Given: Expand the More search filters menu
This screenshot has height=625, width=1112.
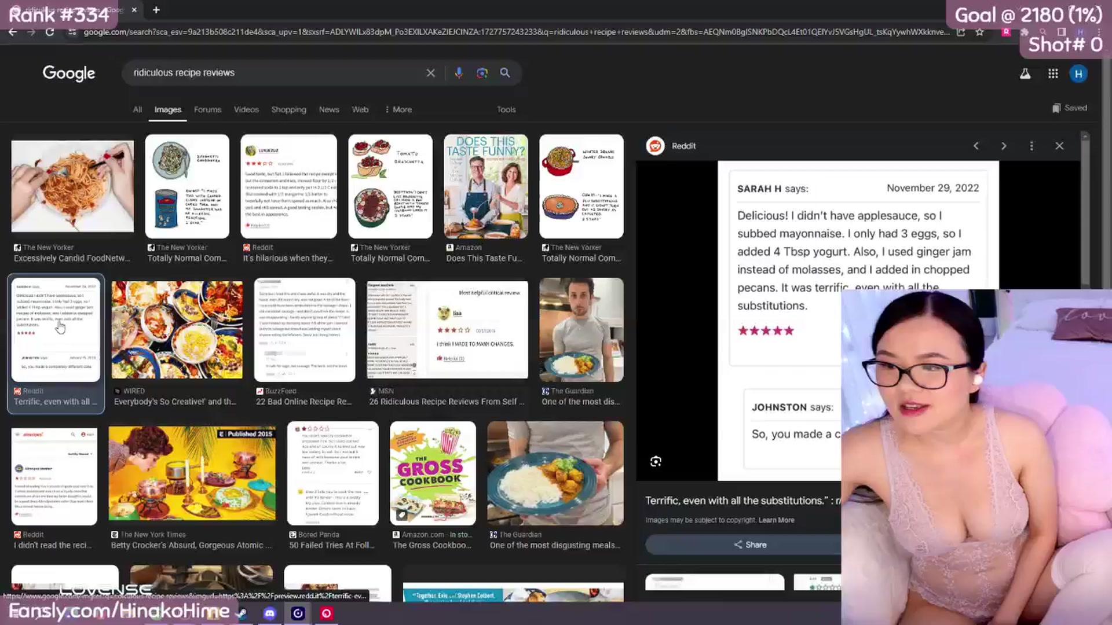Looking at the screenshot, I should click(398, 109).
